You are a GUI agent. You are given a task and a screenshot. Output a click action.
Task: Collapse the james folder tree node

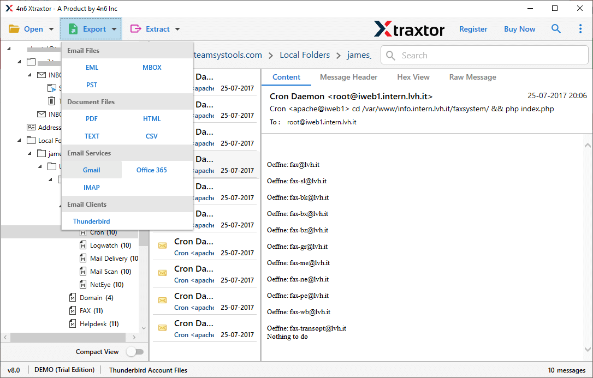29,154
